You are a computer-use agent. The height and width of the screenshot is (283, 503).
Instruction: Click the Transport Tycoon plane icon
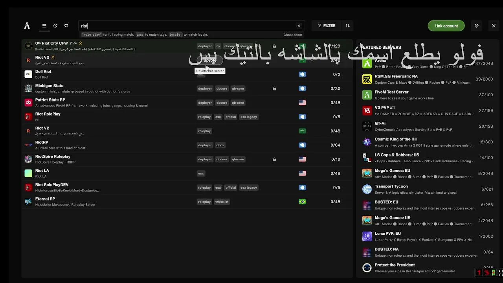tap(367, 189)
